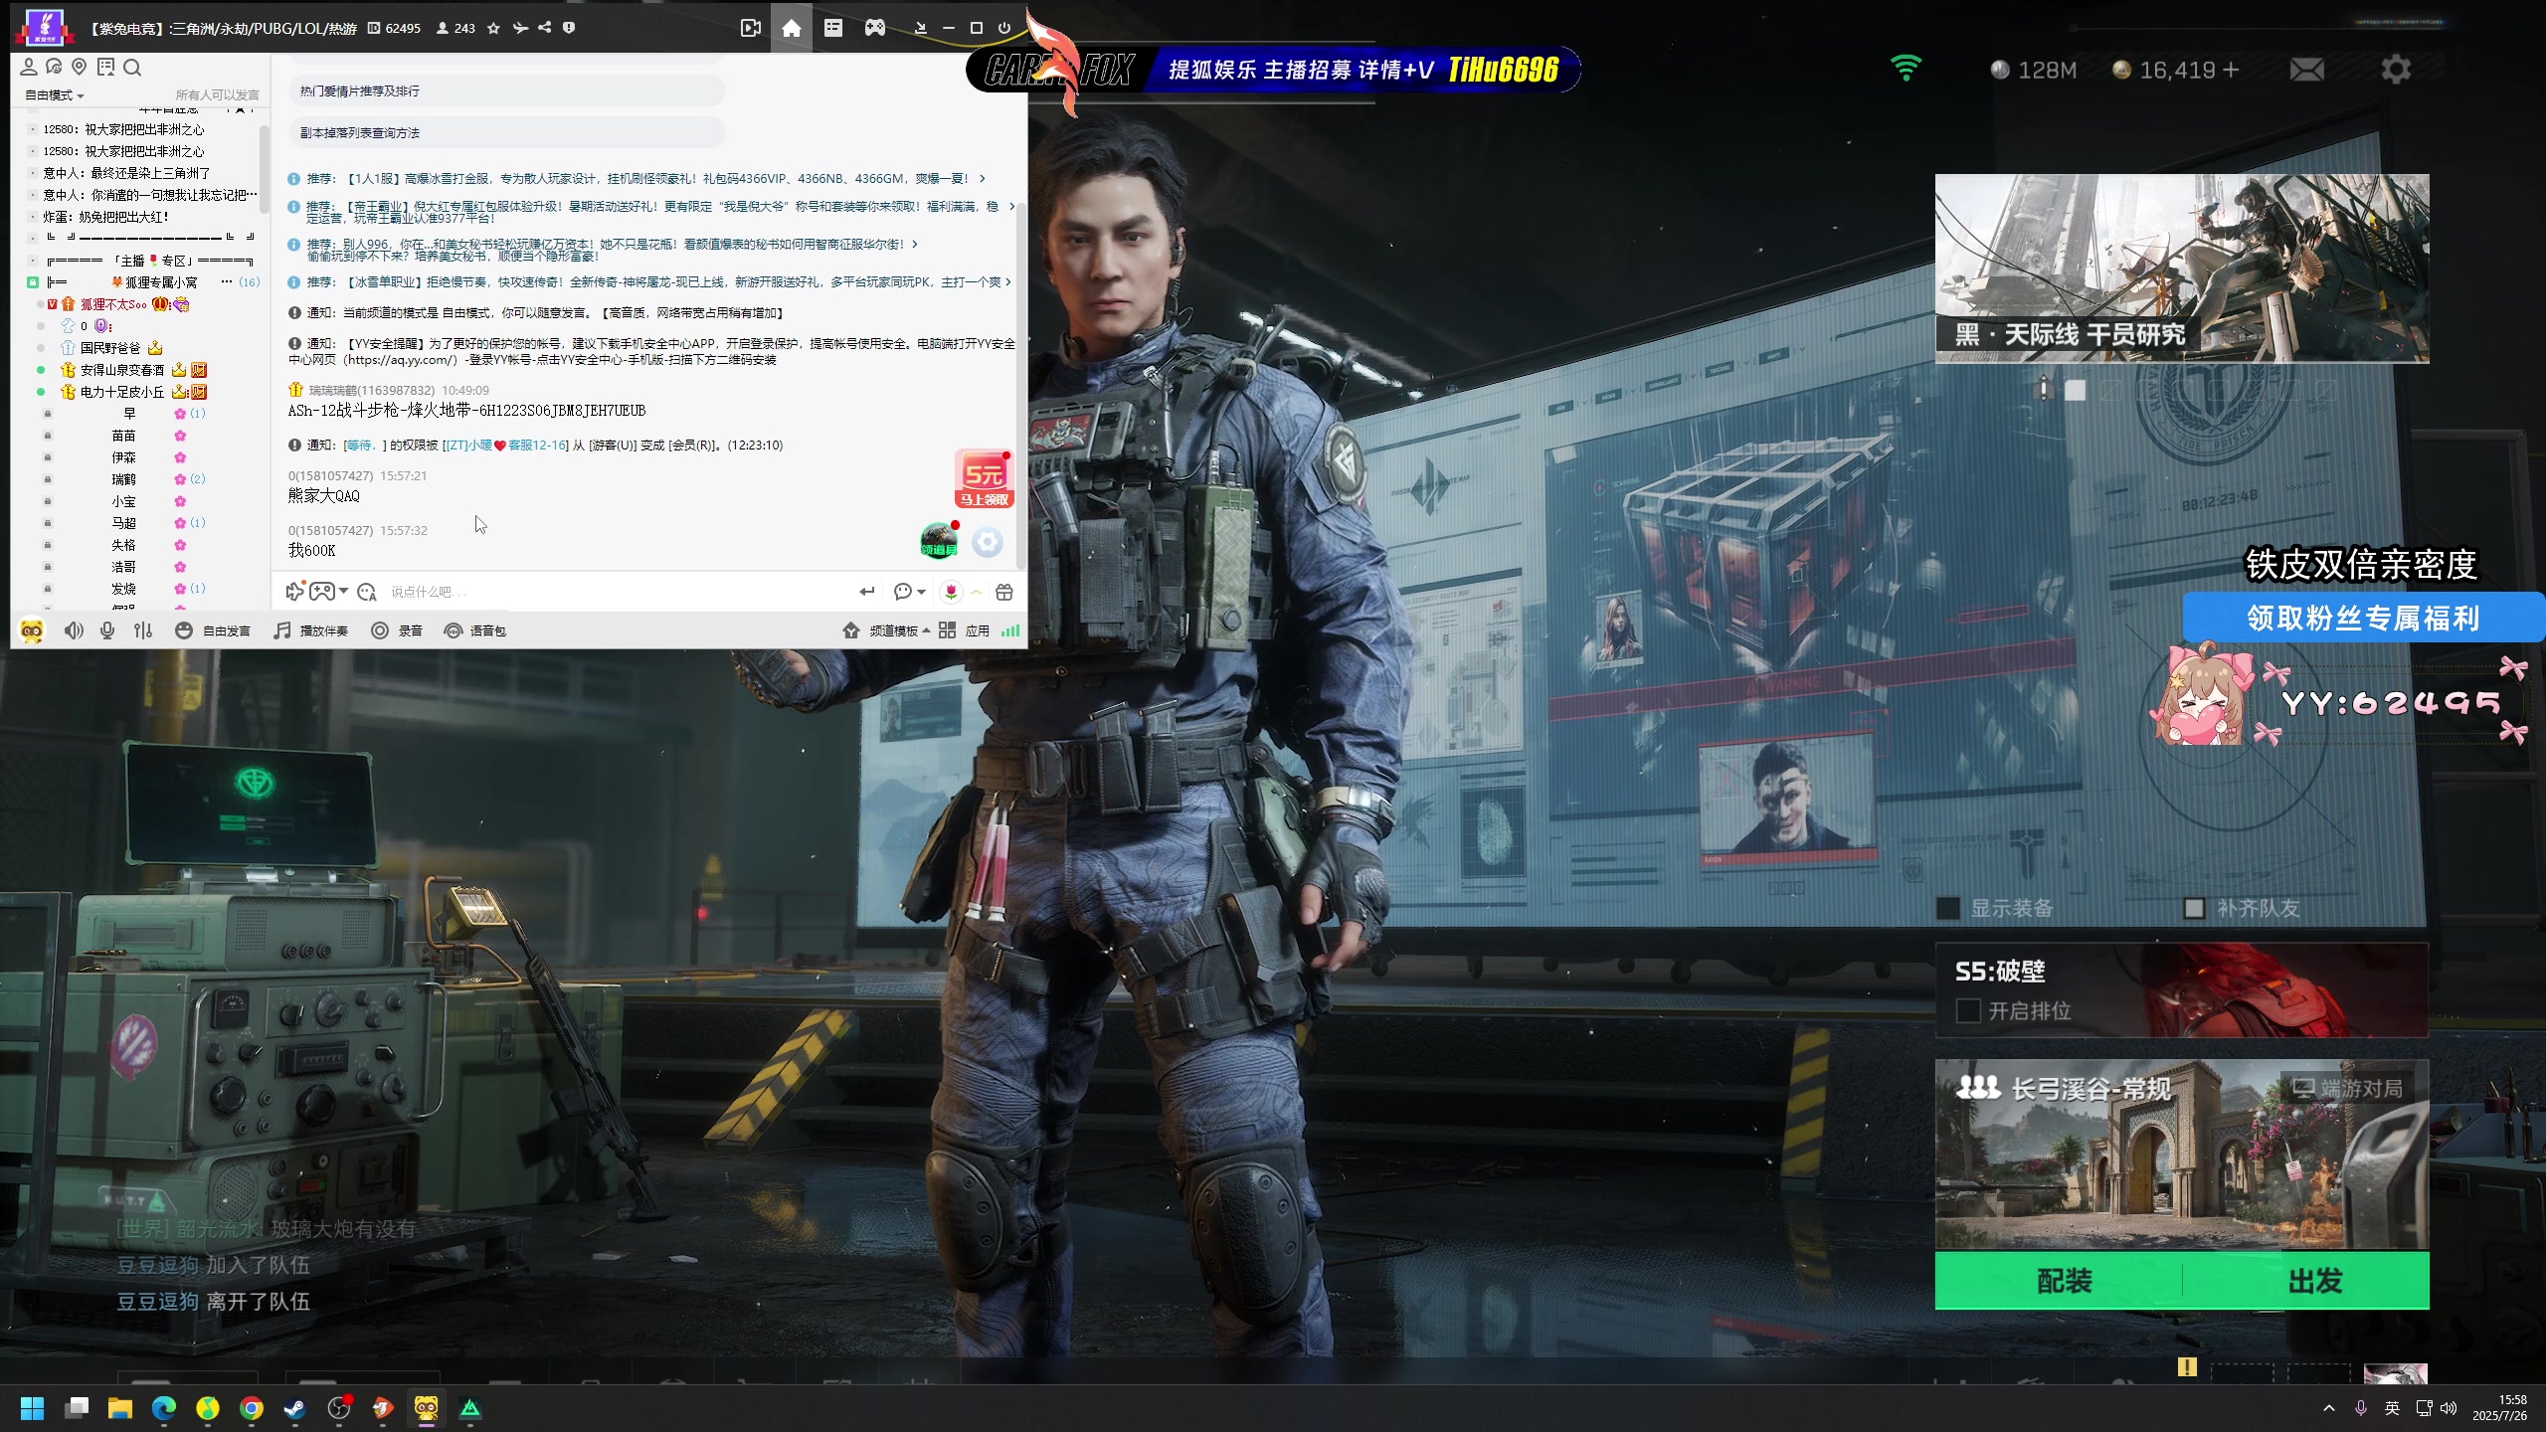2546x1432 pixels.
Task: Open the video broadcast icon in YY header
Action: pyautogui.click(x=751, y=28)
